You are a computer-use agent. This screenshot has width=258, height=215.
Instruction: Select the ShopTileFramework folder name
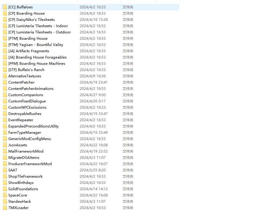[x=26, y=176]
